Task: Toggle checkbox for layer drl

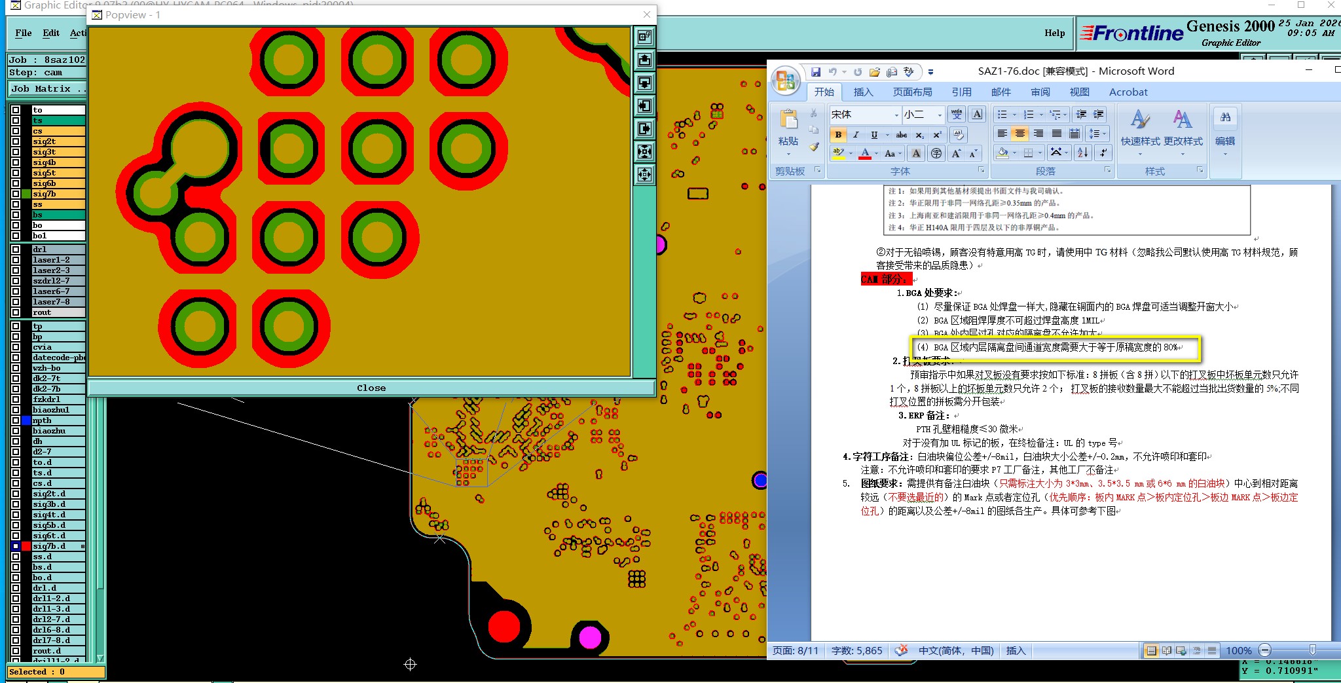Action: 16,249
